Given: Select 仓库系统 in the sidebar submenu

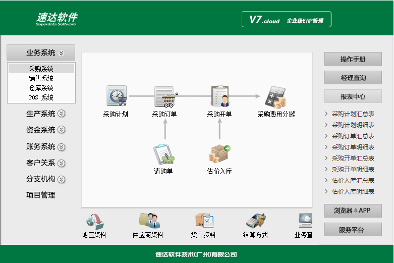Looking at the screenshot, I should [41, 88].
